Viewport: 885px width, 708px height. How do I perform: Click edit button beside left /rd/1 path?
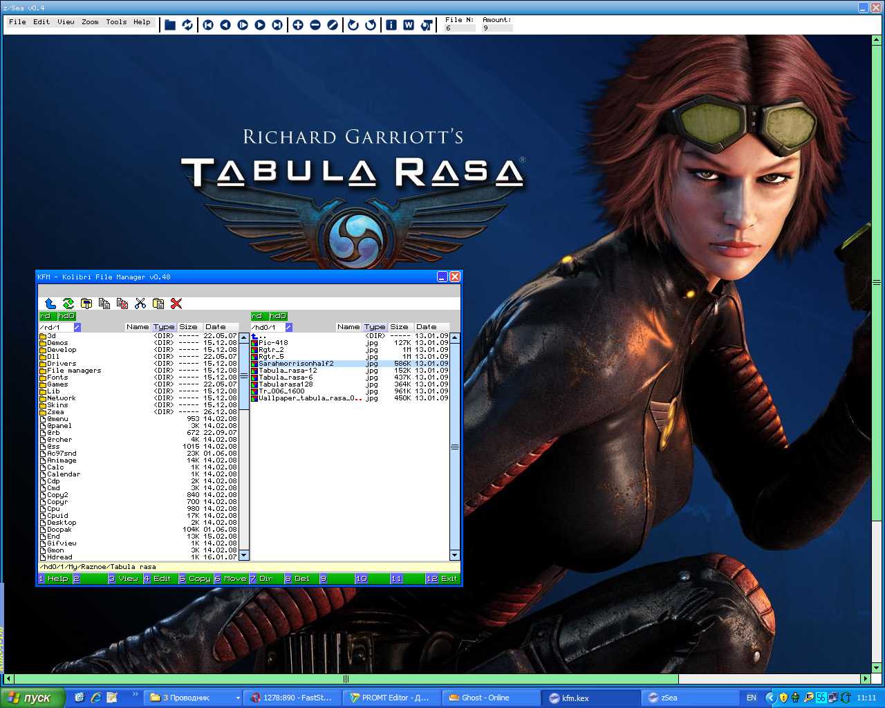click(77, 327)
